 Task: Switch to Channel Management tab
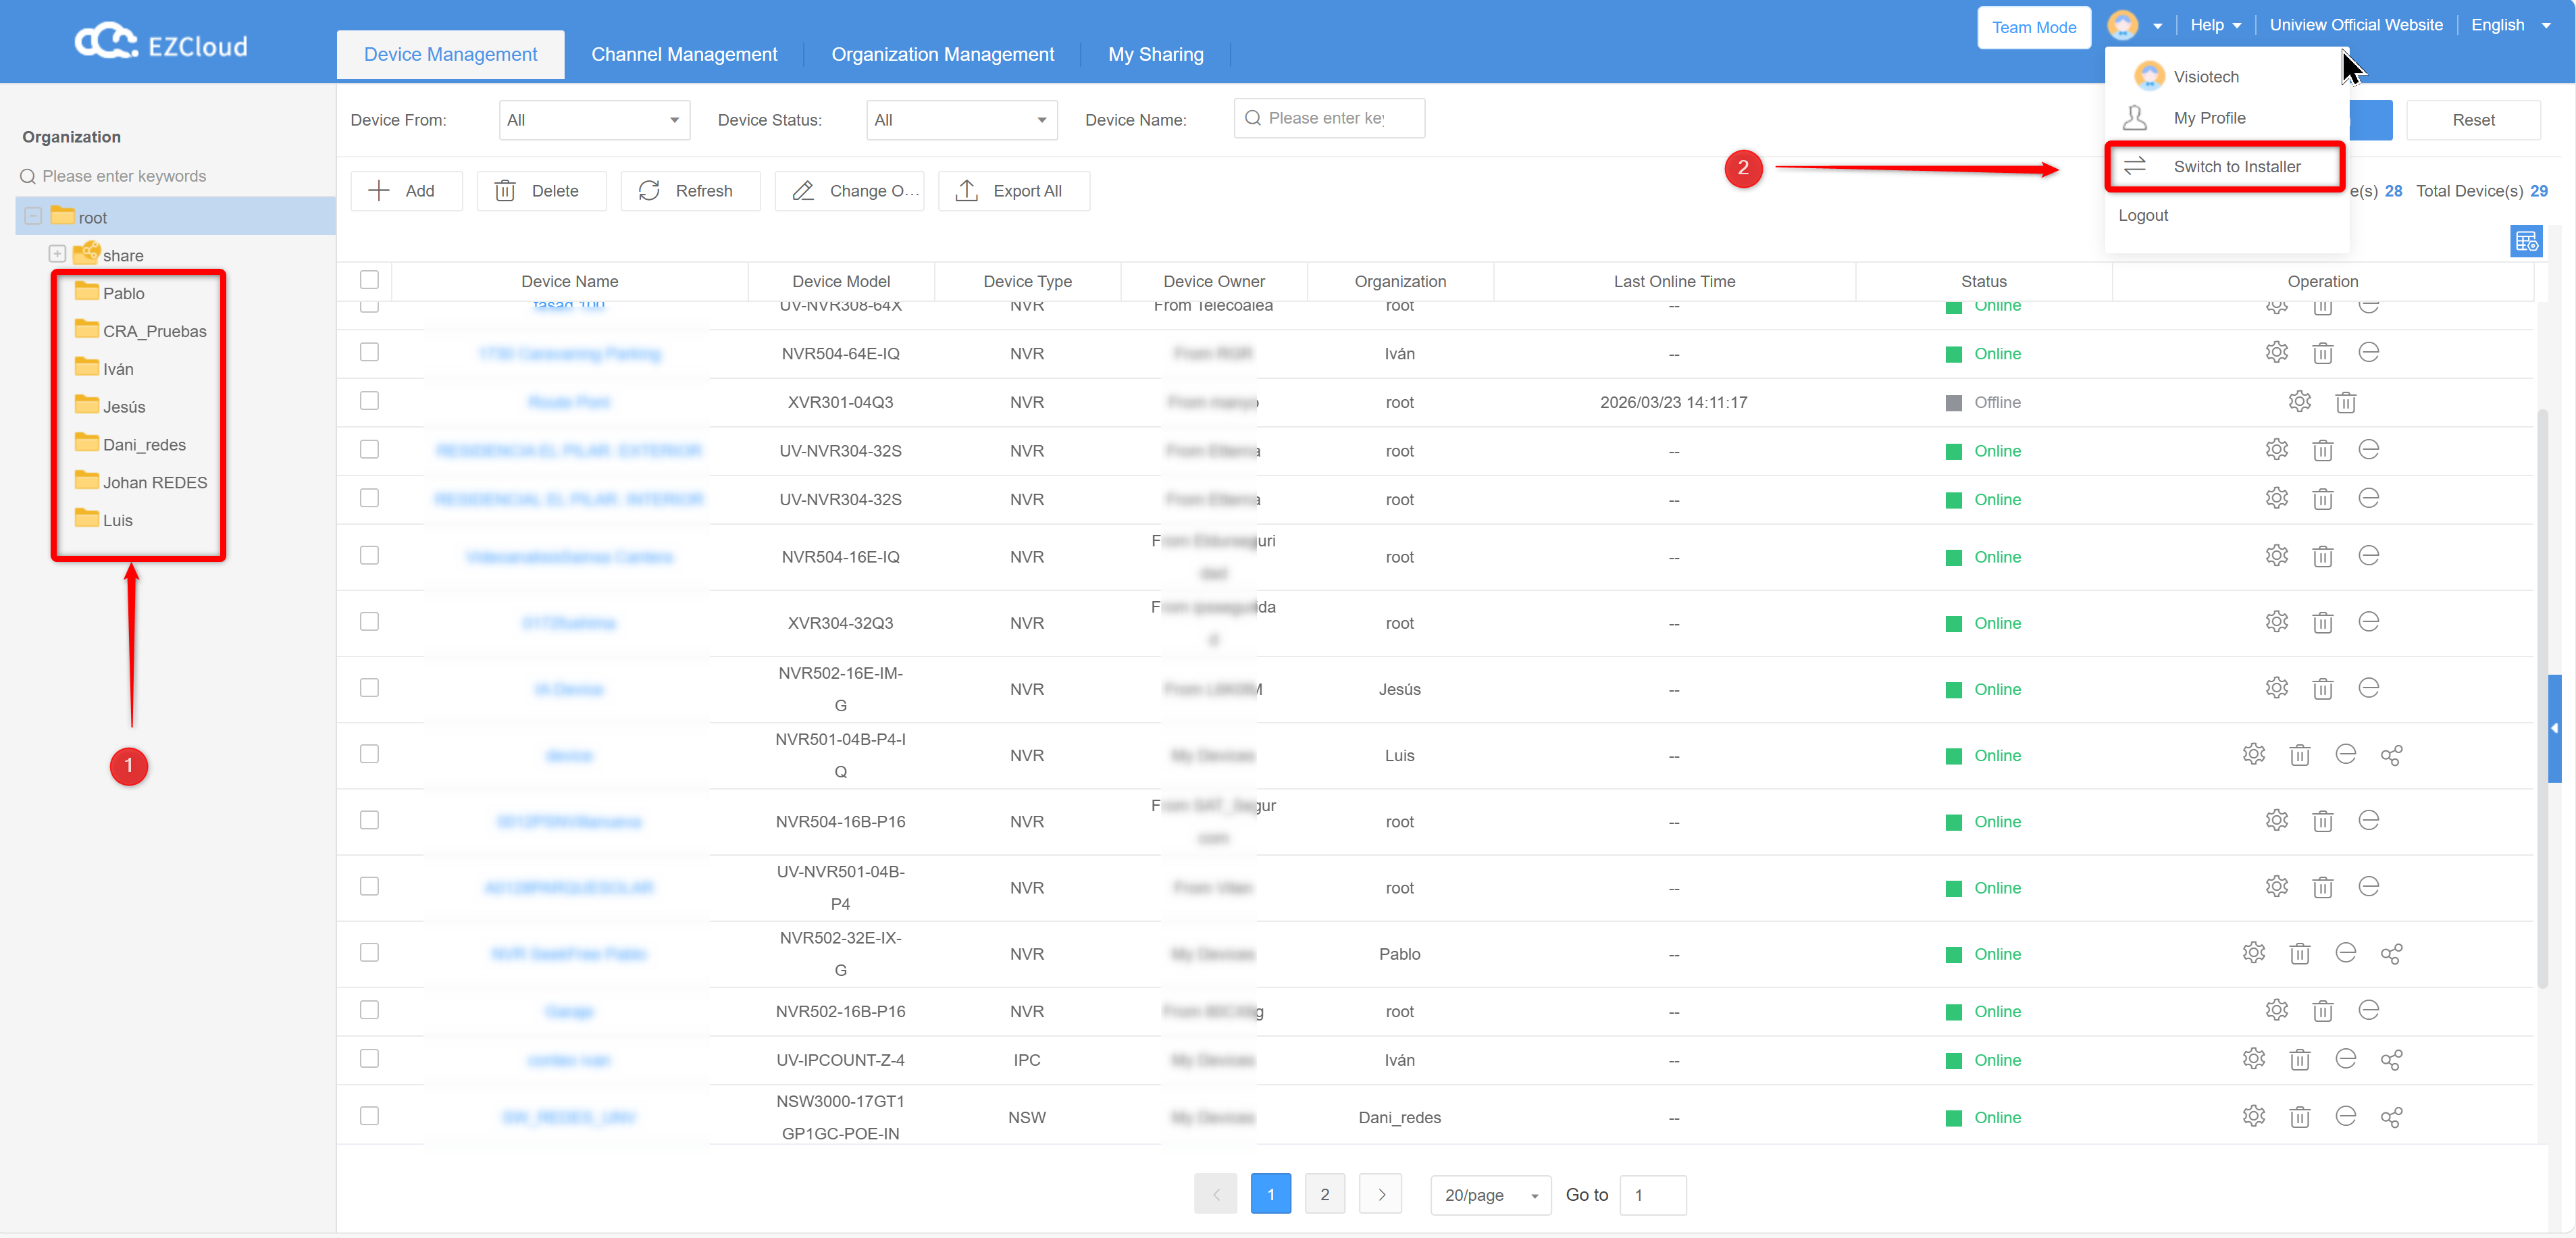684,54
